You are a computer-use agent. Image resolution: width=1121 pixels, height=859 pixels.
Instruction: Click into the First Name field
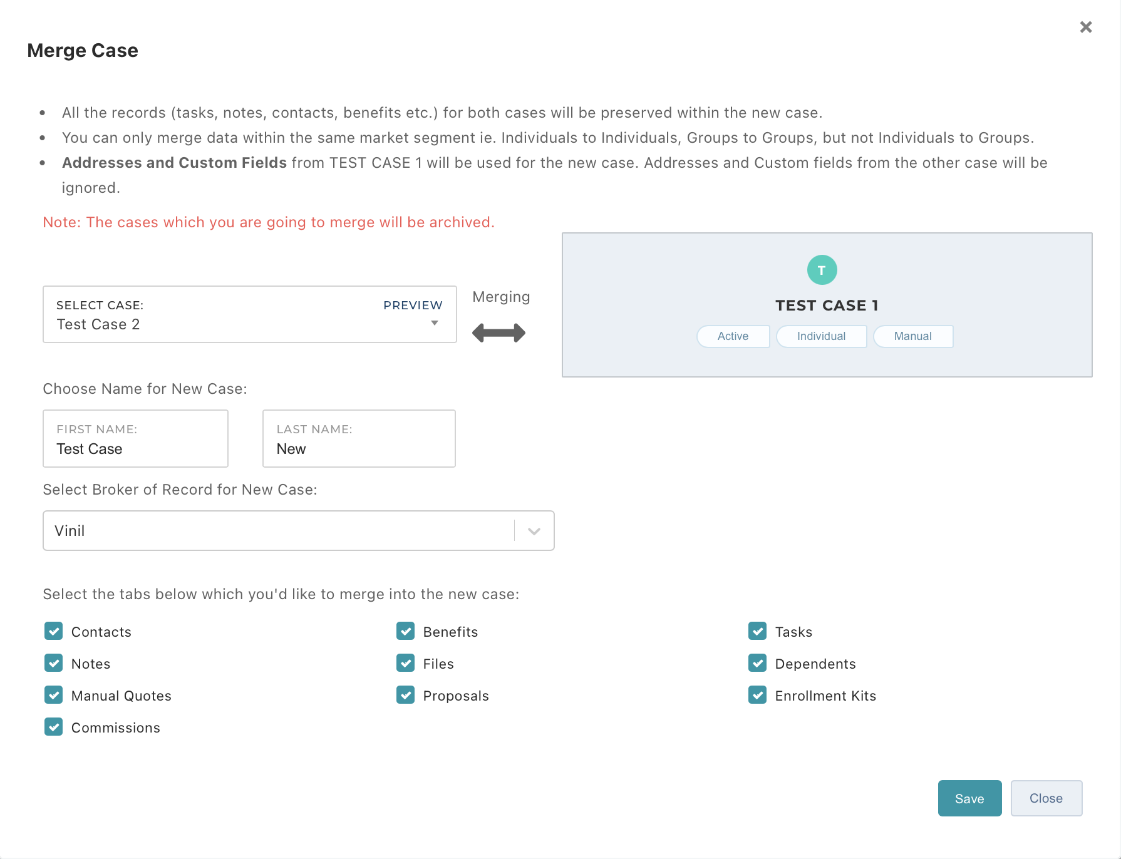135,448
